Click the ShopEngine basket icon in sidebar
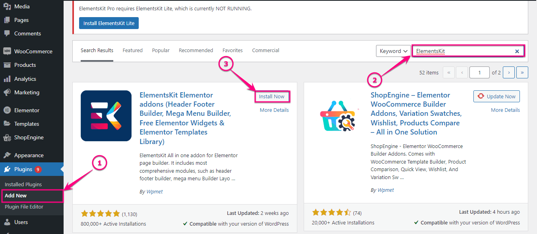 [7, 137]
